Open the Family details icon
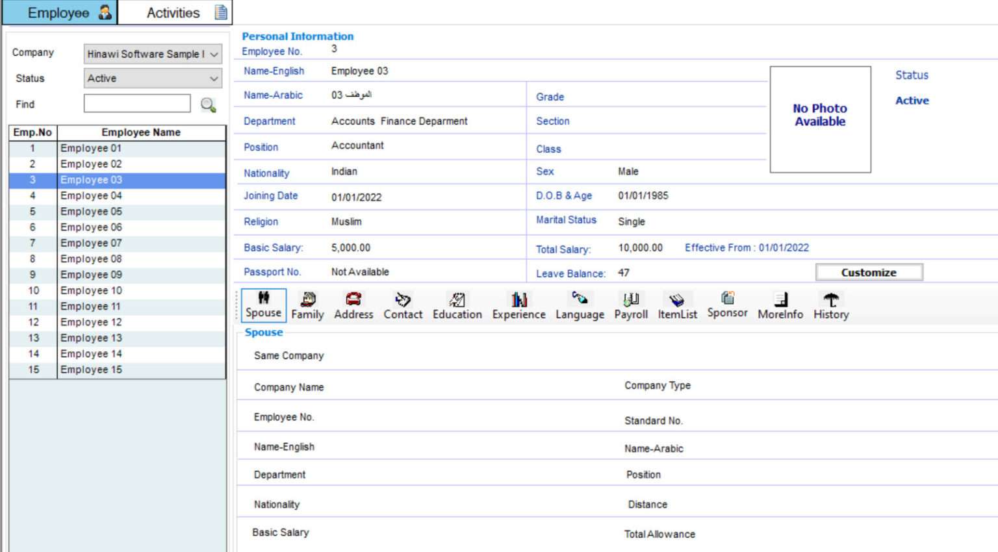 (307, 300)
